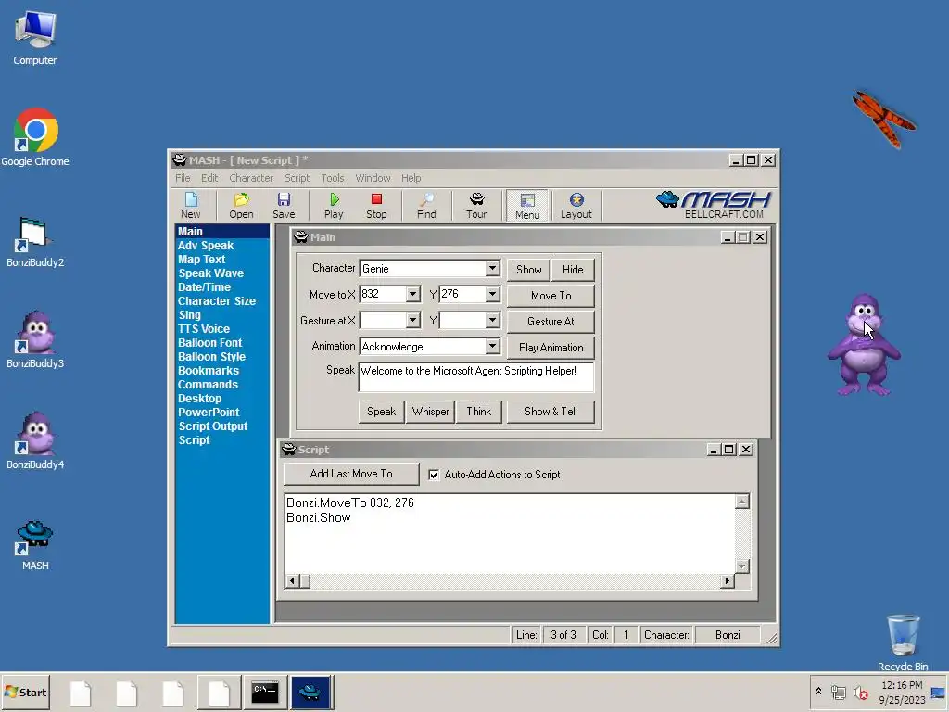Open a script with the Open icon
Image resolution: width=949 pixels, height=712 pixels.
pos(241,205)
